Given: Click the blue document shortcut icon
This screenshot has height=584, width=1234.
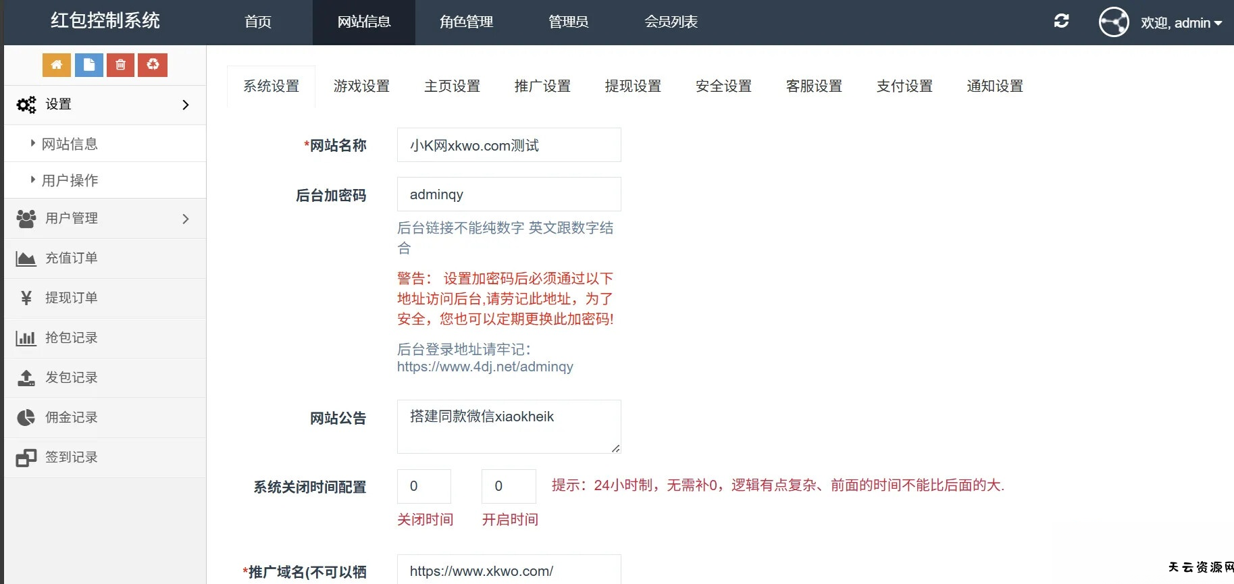Looking at the screenshot, I should (88, 65).
